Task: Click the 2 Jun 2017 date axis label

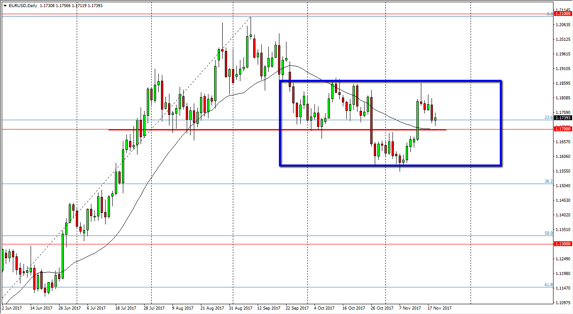Action: [12, 308]
